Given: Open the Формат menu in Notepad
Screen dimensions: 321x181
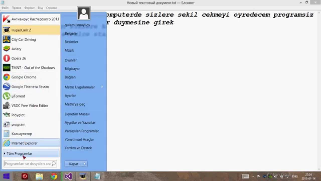Looking at the screenshot, I should [x=29, y=8].
